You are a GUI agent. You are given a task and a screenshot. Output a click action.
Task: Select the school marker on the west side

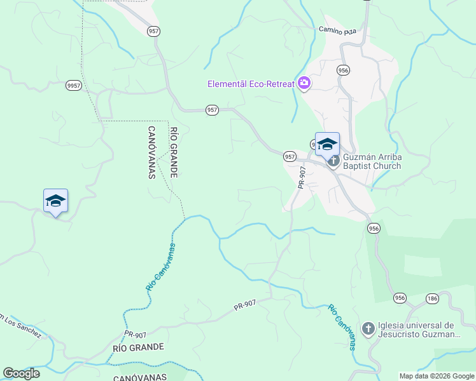(x=55, y=203)
